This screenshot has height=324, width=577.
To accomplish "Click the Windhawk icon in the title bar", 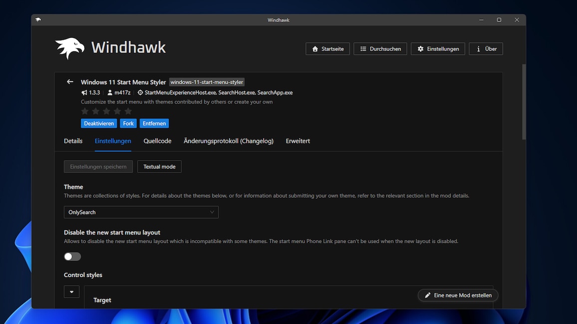I will click(x=38, y=20).
